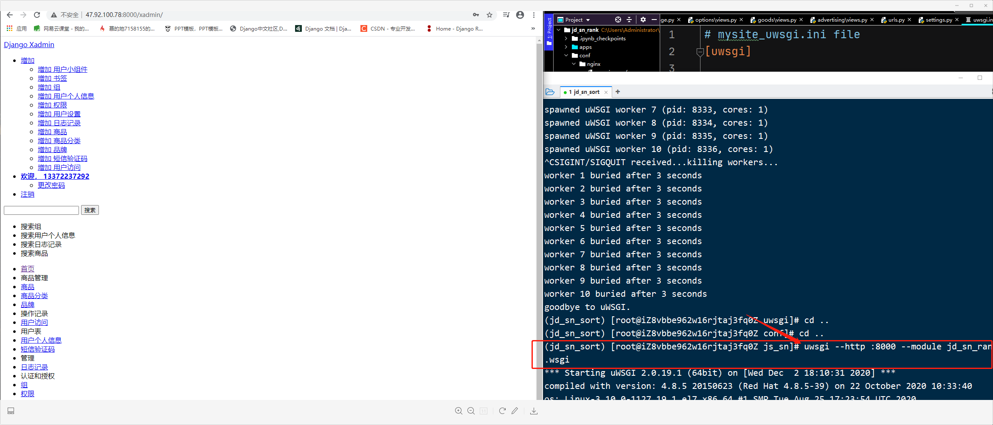Locate current file in Project panel
Image resolution: width=993 pixels, height=425 pixels.
pyautogui.click(x=618, y=20)
